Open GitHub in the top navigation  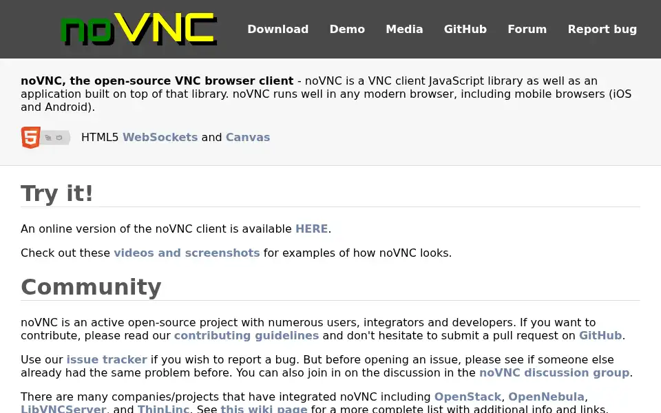point(465,29)
